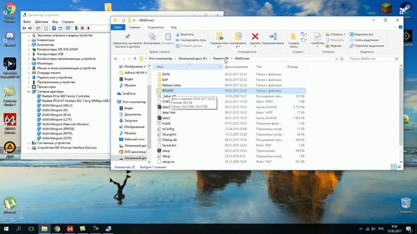Switch to Главная ribbon tab

(x=134, y=27)
